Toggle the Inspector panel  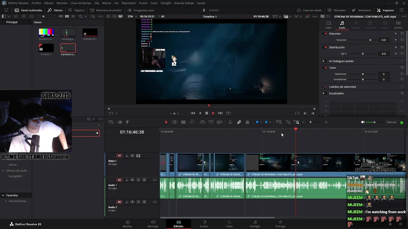tap(385, 10)
